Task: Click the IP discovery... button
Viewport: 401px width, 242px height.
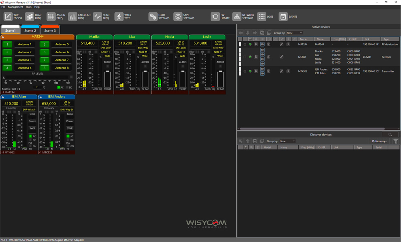Action: (379, 141)
